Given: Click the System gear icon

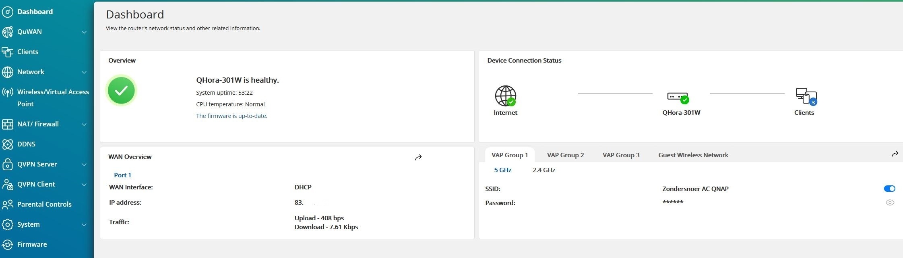Looking at the screenshot, I should 8,224.
